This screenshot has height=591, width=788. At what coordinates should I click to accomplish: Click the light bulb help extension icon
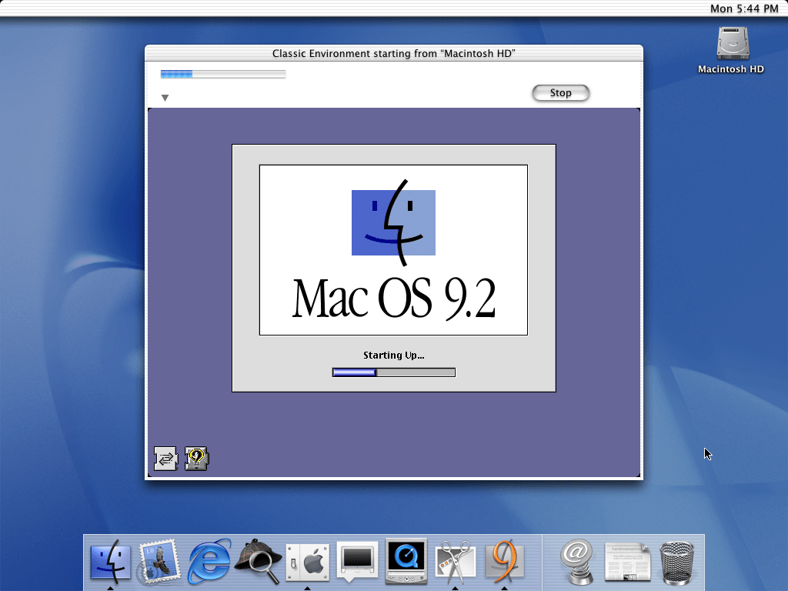click(x=196, y=459)
